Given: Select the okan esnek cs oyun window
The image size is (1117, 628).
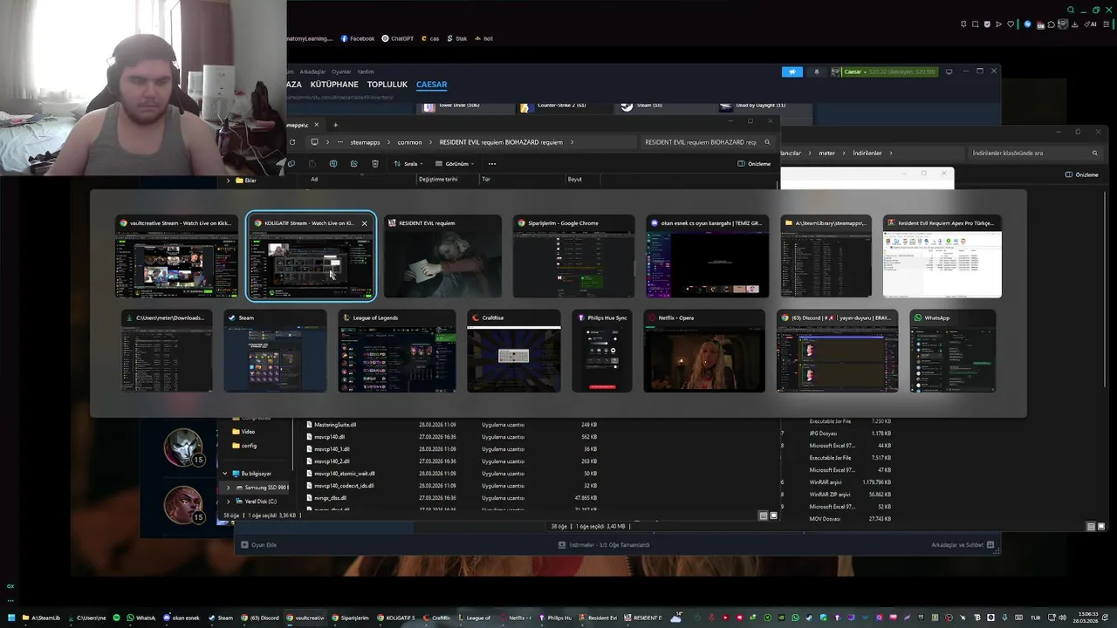Looking at the screenshot, I should tap(708, 256).
